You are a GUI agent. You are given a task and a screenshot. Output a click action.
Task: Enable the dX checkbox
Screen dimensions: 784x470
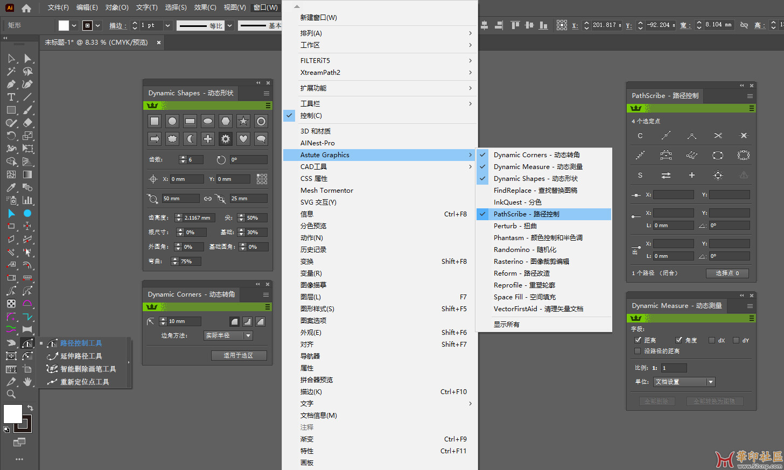click(x=712, y=340)
